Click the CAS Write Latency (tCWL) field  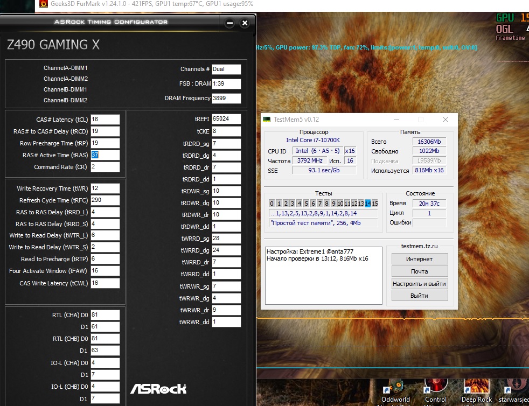coord(105,283)
